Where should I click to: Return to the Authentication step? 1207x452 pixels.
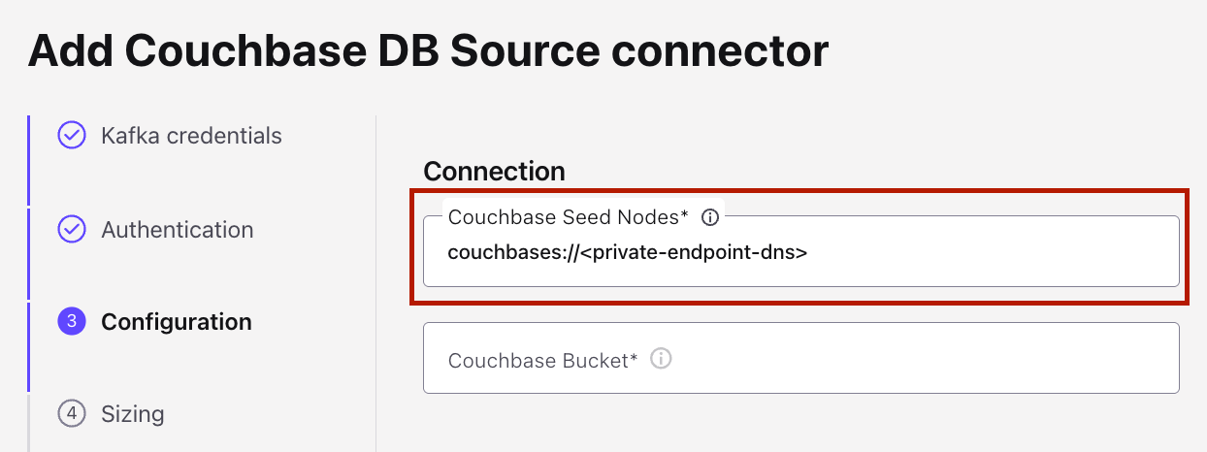point(178,230)
